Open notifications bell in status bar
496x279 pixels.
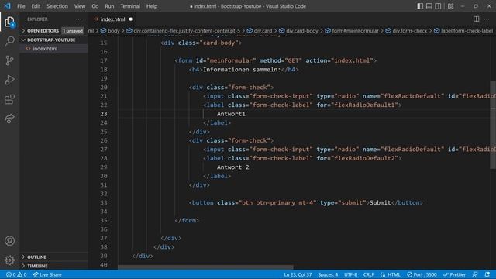click(487, 274)
